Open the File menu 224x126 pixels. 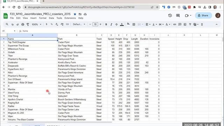pyautogui.click(x=12, y=18)
